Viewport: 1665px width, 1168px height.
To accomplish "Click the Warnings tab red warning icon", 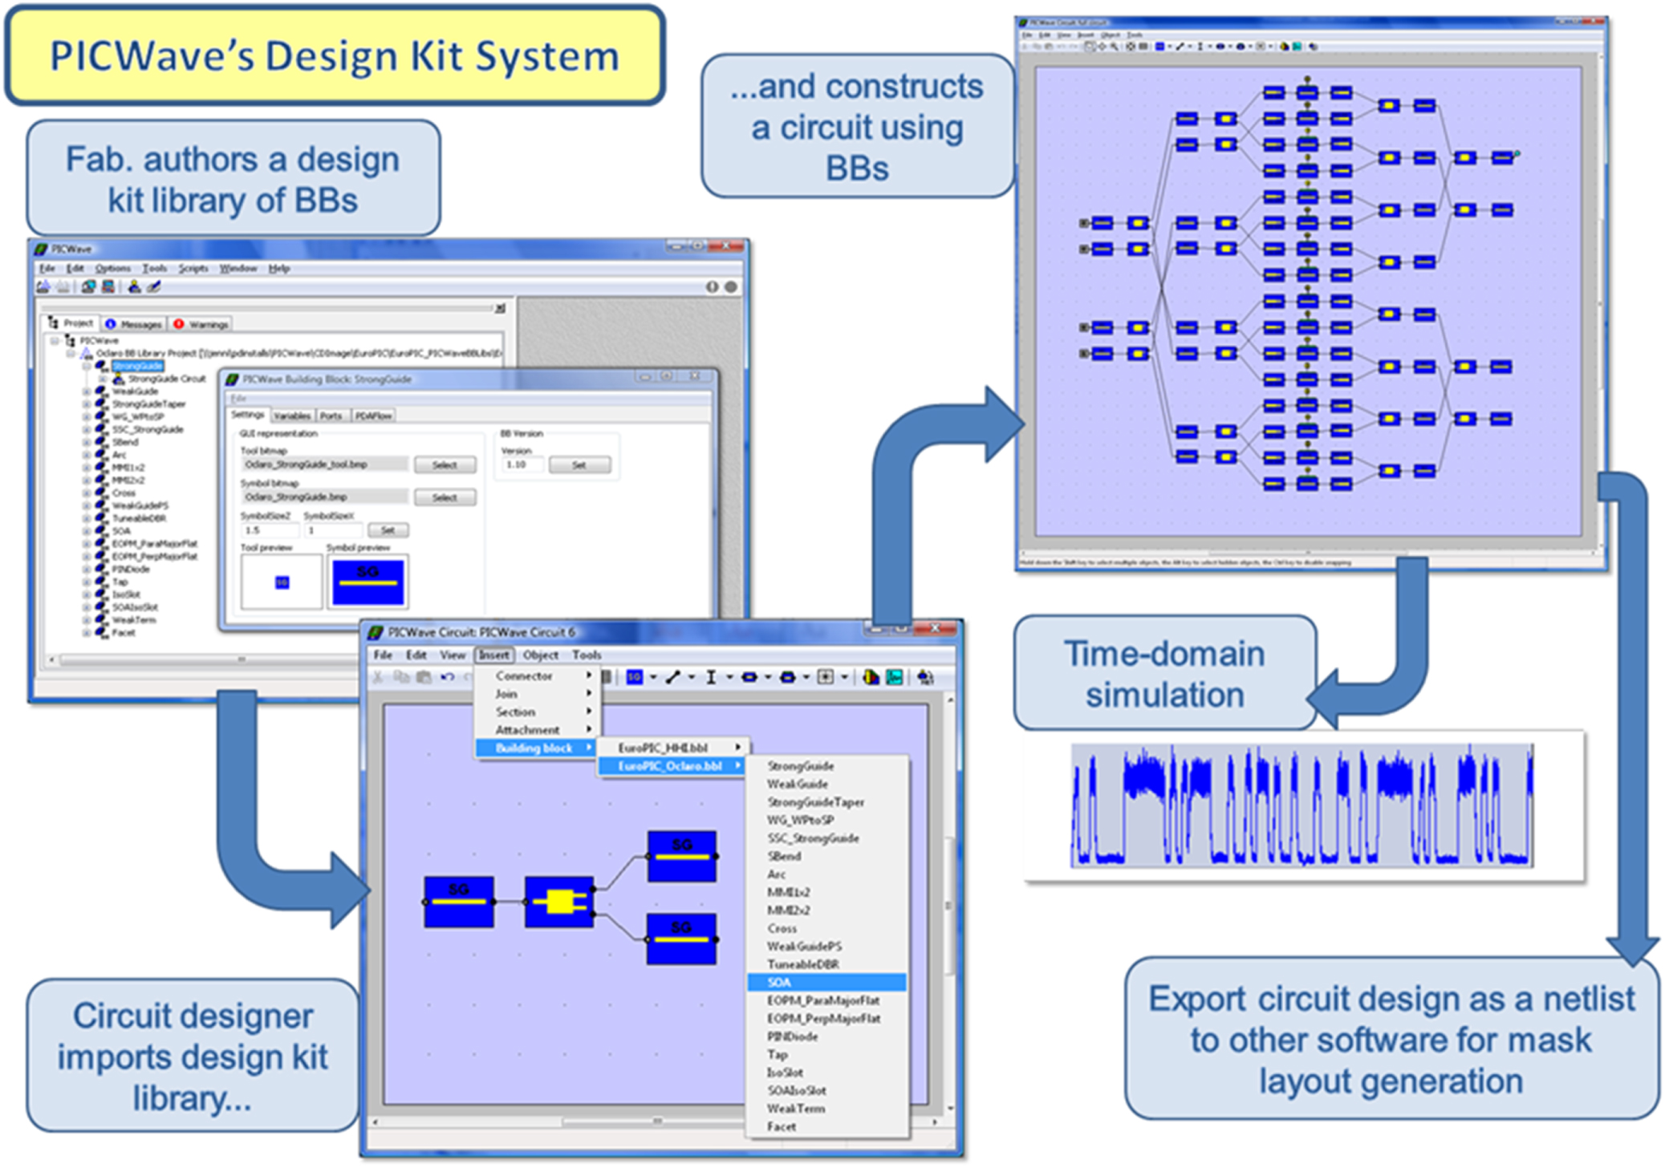I will pos(180,322).
